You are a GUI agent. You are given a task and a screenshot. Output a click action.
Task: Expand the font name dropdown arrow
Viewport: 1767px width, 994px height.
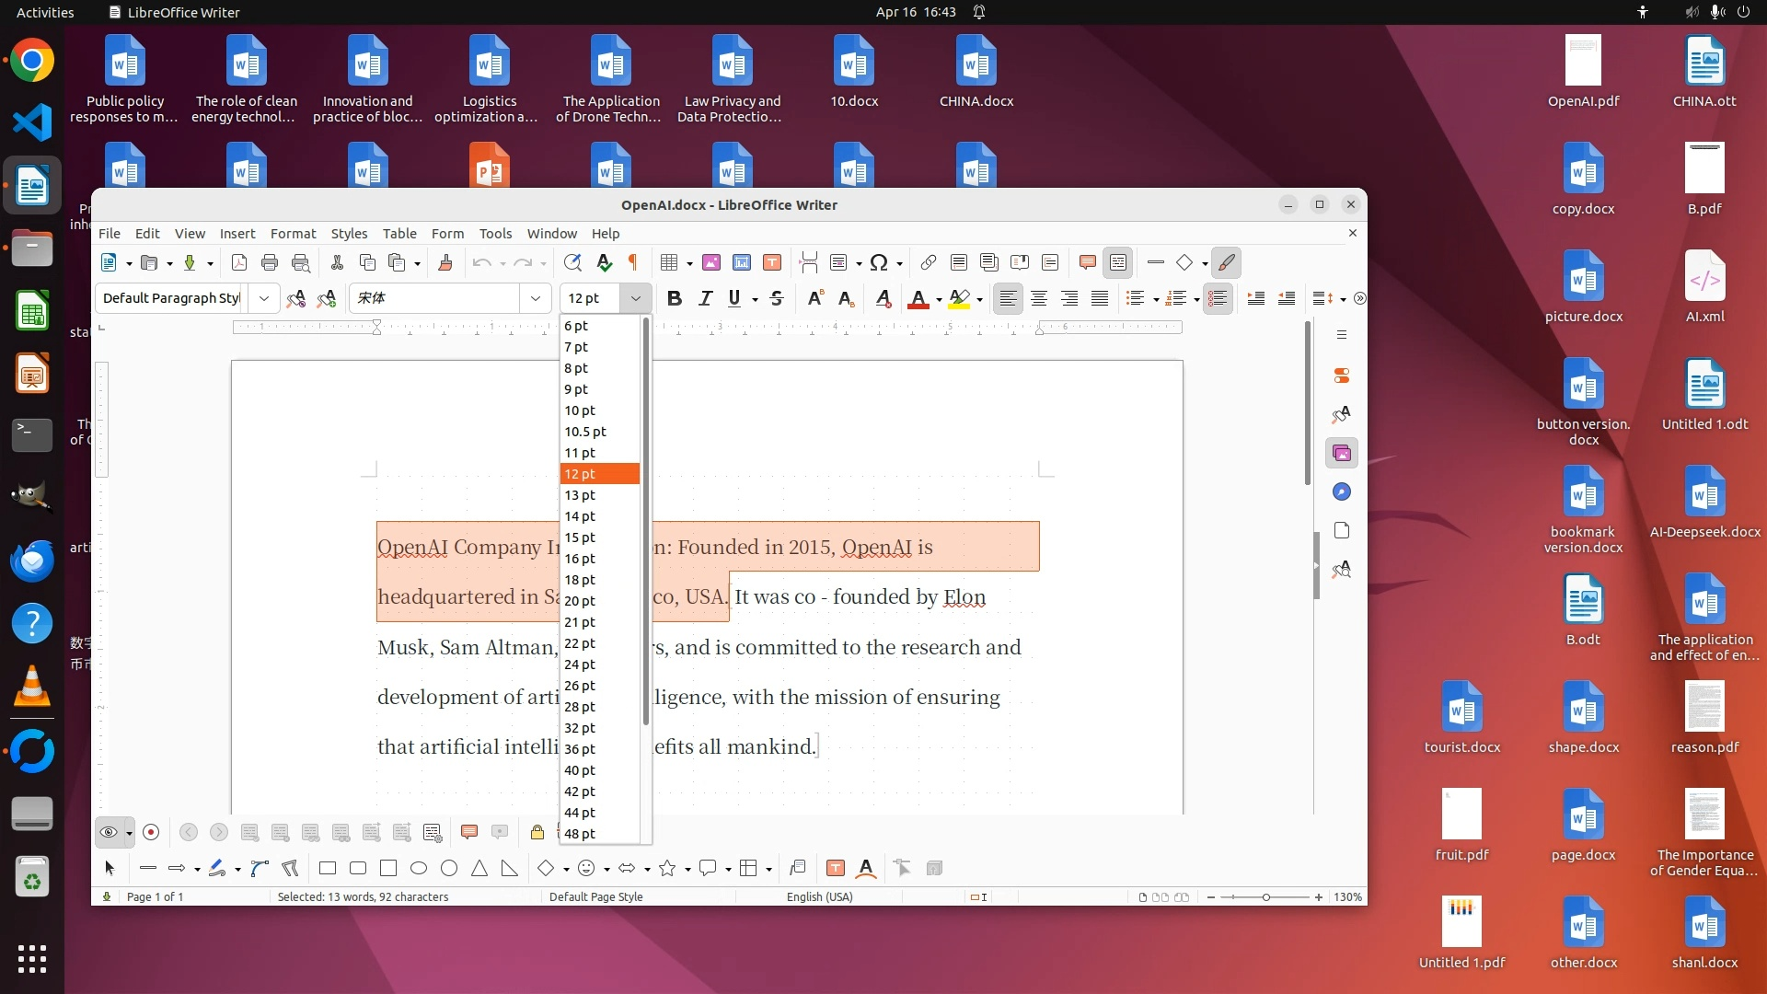click(x=536, y=298)
